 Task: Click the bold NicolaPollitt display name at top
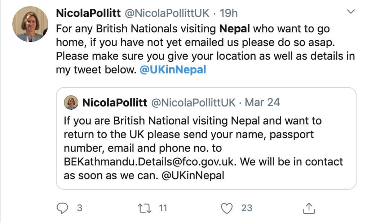click(88, 13)
